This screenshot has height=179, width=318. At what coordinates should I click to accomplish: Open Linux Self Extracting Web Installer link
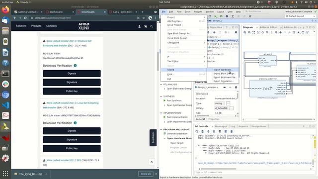tap(71, 105)
